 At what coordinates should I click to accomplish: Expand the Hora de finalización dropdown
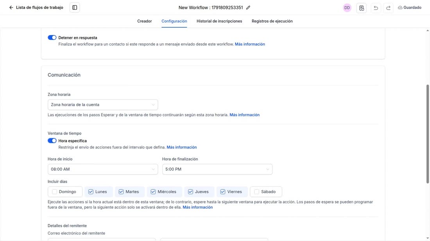(217, 169)
